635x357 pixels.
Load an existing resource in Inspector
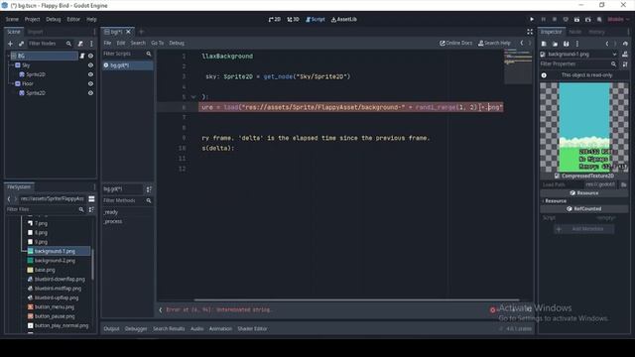(555, 44)
